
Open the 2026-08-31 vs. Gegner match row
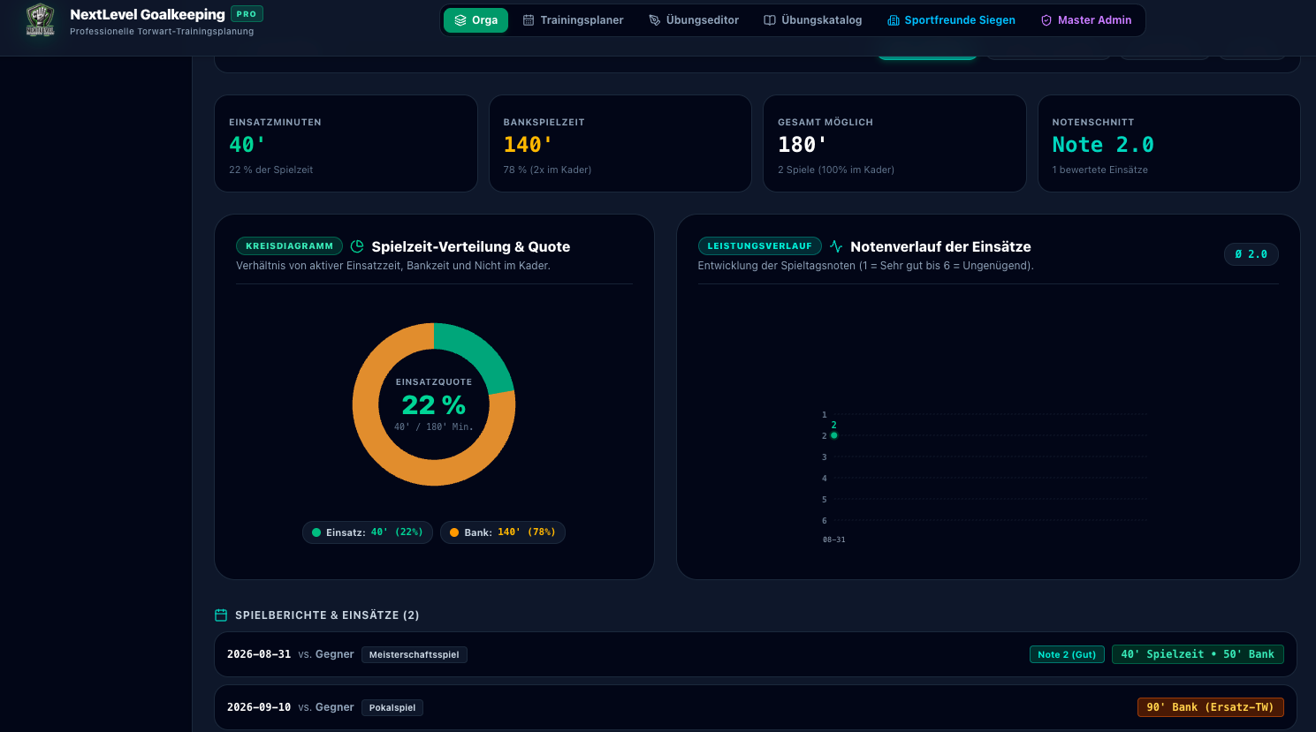pyautogui.click(x=756, y=654)
